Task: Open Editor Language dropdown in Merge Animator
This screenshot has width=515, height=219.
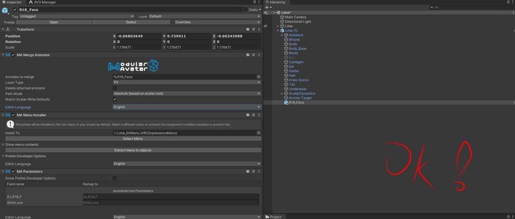Action: click(187, 107)
